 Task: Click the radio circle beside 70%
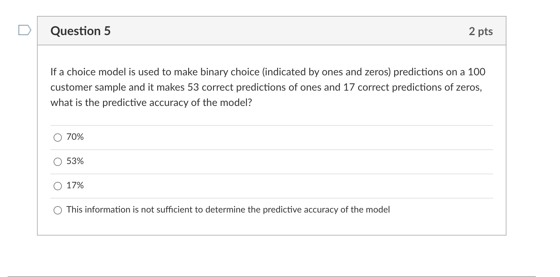point(57,138)
